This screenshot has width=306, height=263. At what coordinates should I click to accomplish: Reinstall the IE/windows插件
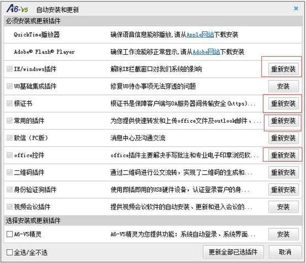pos(283,69)
